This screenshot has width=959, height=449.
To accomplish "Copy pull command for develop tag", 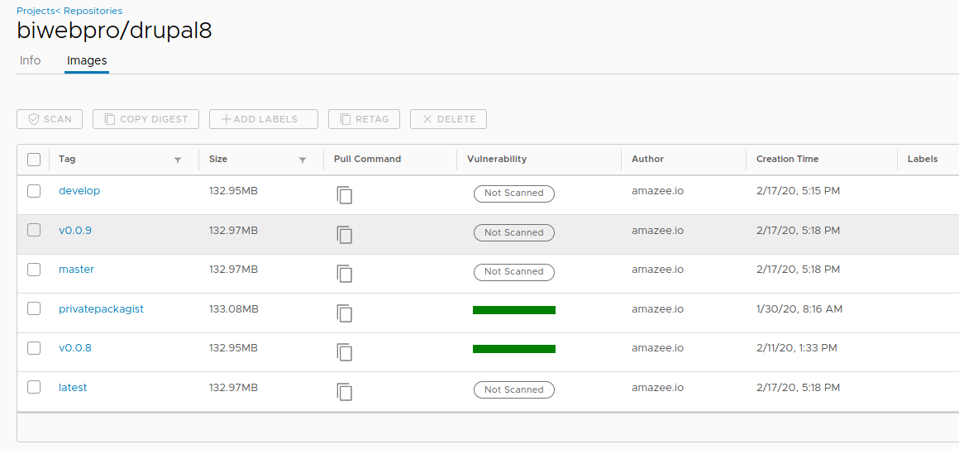I will pos(344,195).
